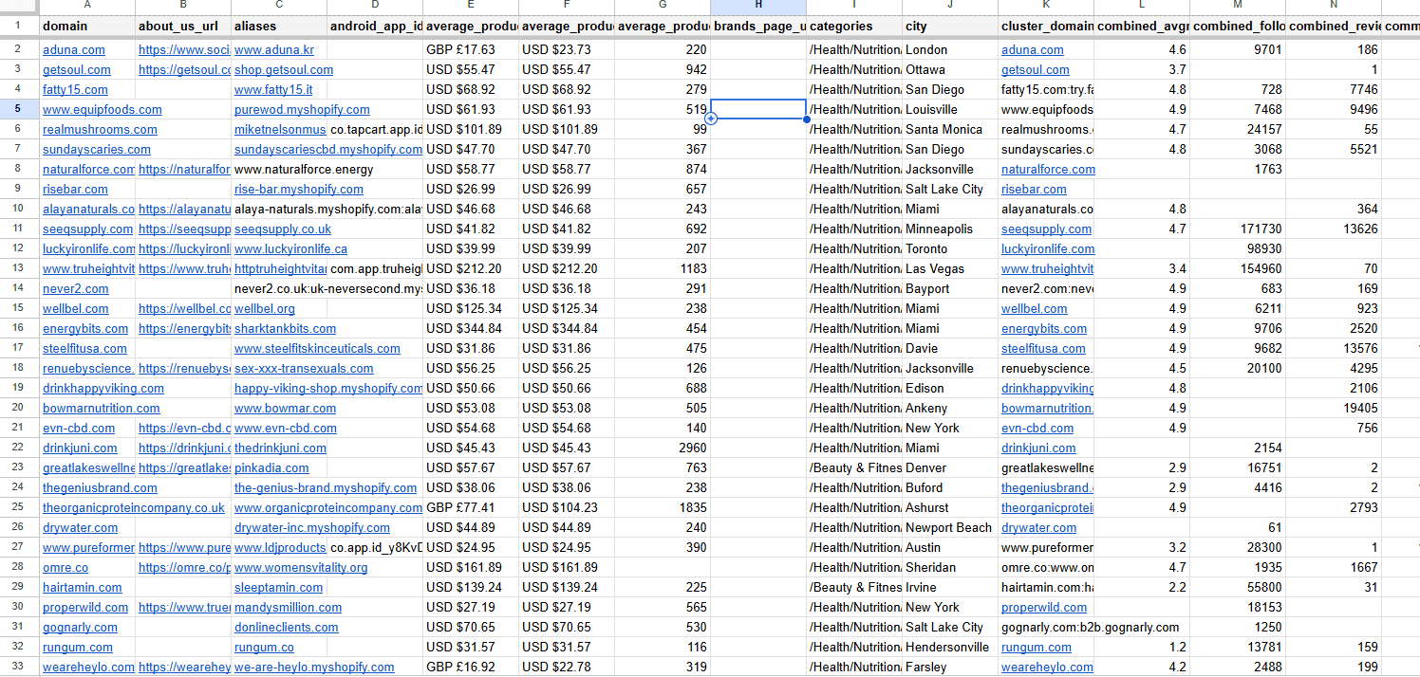Screen dimensions: 1420x677
Task: Open the www.evn-cbd.com link
Action: point(286,428)
